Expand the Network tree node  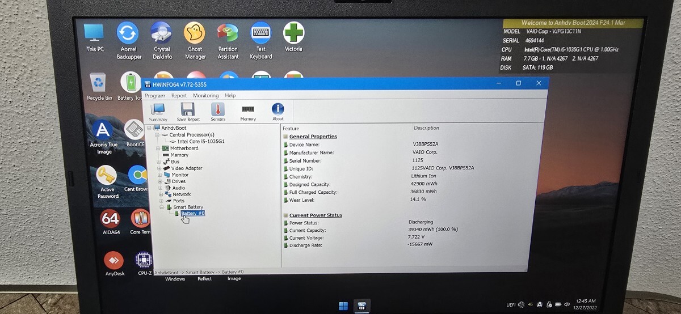(160, 194)
